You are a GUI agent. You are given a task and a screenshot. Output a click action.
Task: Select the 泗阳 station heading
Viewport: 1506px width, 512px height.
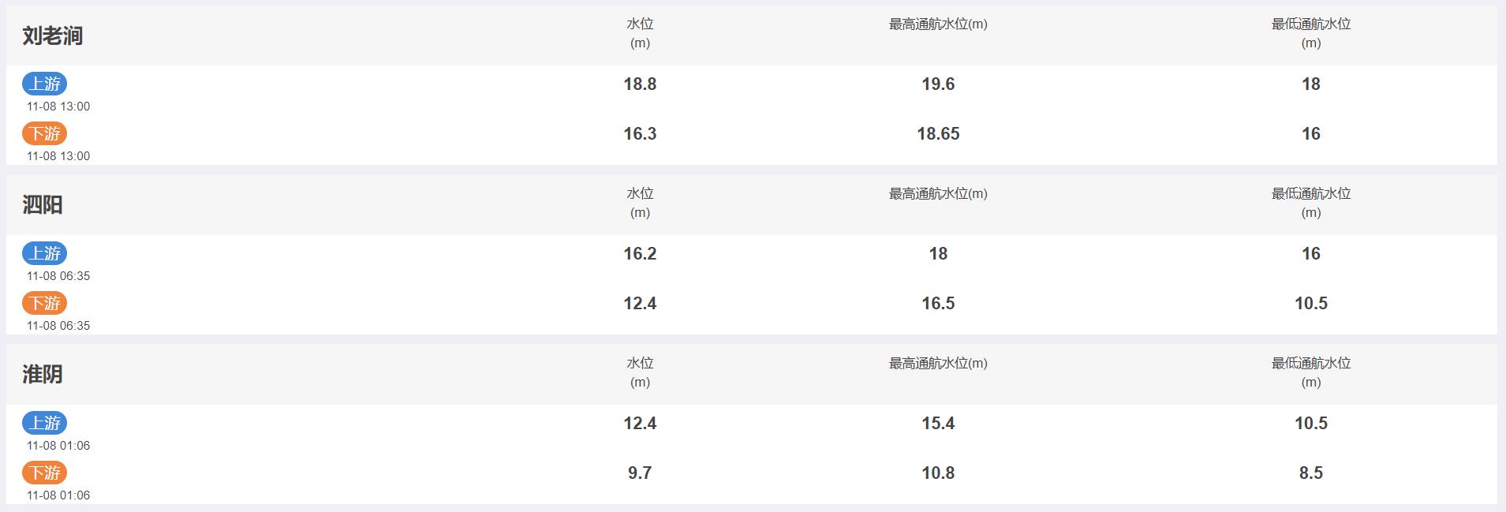point(43,205)
